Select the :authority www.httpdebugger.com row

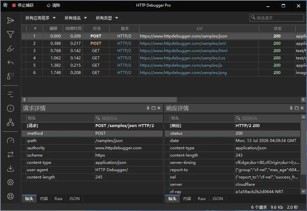point(92,148)
